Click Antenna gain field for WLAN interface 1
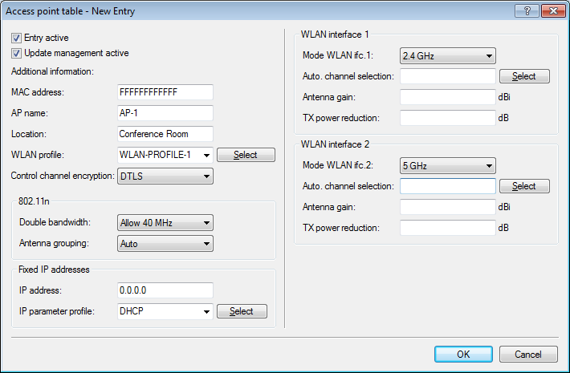 pyautogui.click(x=447, y=97)
